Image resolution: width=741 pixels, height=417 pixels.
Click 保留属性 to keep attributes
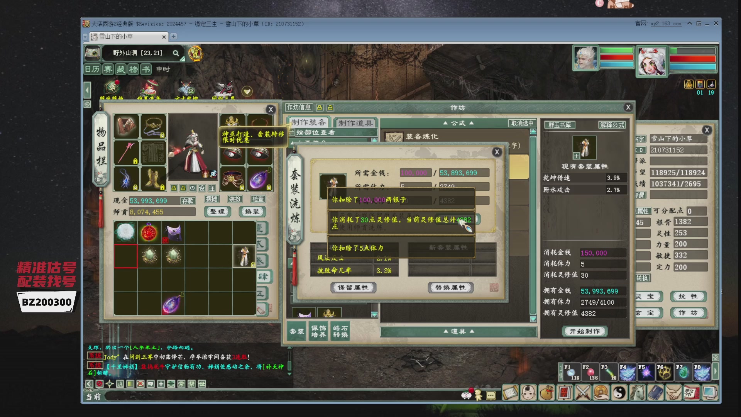click(x=353, y=288)
